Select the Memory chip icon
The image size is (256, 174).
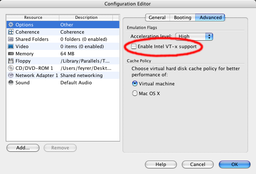pyautogui.click(x=10, y=54)
